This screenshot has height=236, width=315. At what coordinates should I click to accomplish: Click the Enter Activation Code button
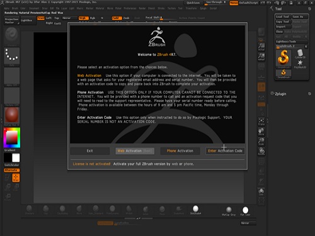225,151
